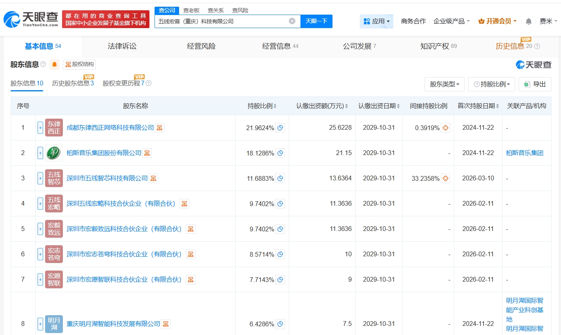Image resolution: width=561 pixels, height=335 pixels.
Task: Click the 柏斯音乐集团 company logo
Action: click(54, 153)
